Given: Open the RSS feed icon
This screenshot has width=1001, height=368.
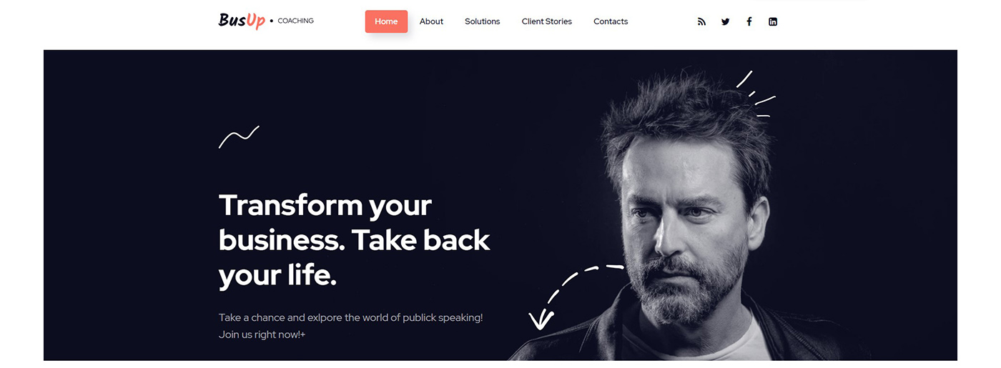Looking at the screenshot, I should click(701, 21).
